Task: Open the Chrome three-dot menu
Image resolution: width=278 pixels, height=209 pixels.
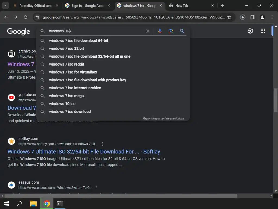Action: click(x=272, y=17)
